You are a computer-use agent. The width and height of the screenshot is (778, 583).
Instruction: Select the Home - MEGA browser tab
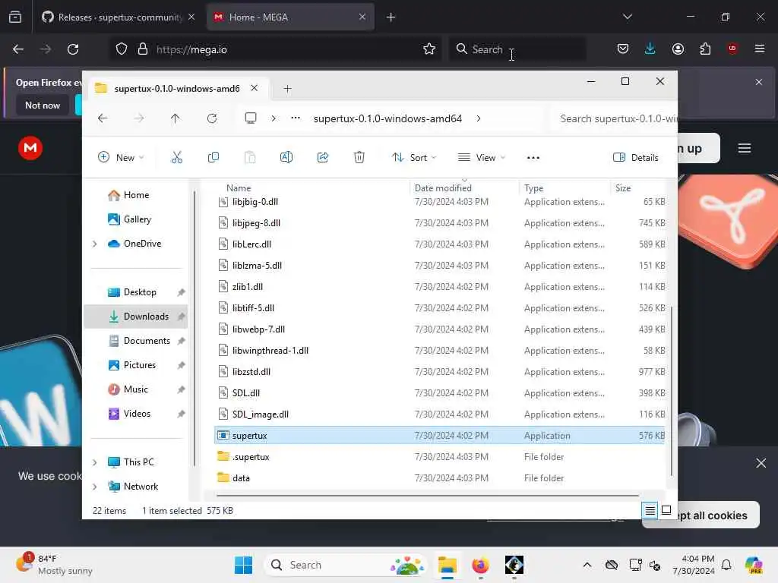pos(289,17)
